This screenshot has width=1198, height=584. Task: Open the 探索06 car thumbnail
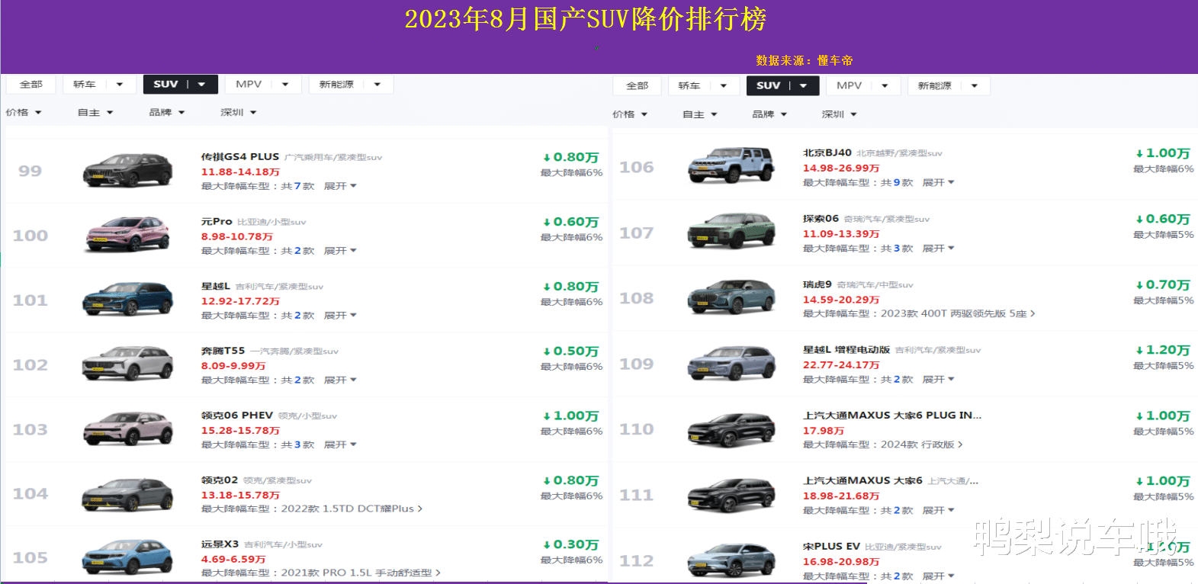coord(732,231)
